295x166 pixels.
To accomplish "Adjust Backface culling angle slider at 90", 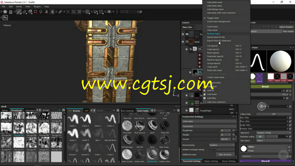I will tap(277, 136).
